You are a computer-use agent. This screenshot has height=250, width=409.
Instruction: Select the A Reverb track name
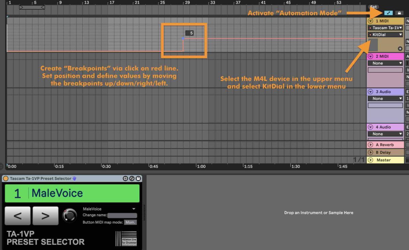tap(385, 145)
